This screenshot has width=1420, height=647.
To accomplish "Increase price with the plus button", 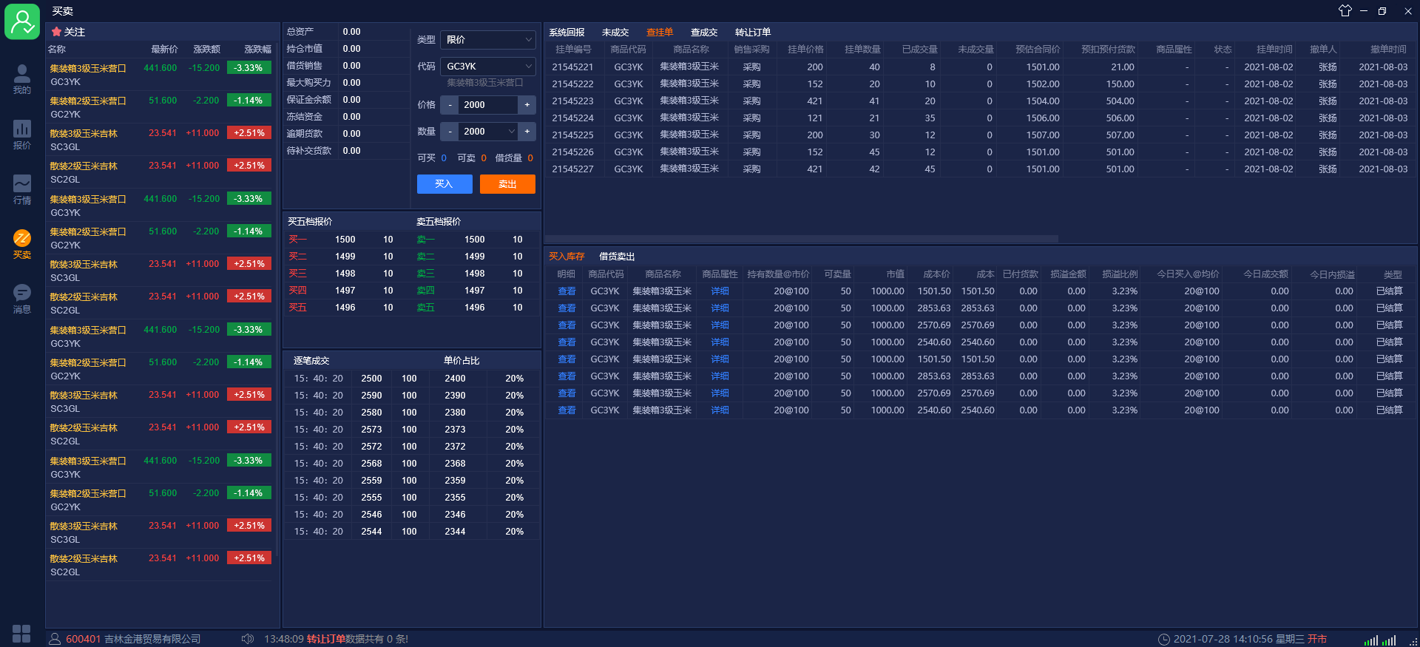I will tap(527, 105).
